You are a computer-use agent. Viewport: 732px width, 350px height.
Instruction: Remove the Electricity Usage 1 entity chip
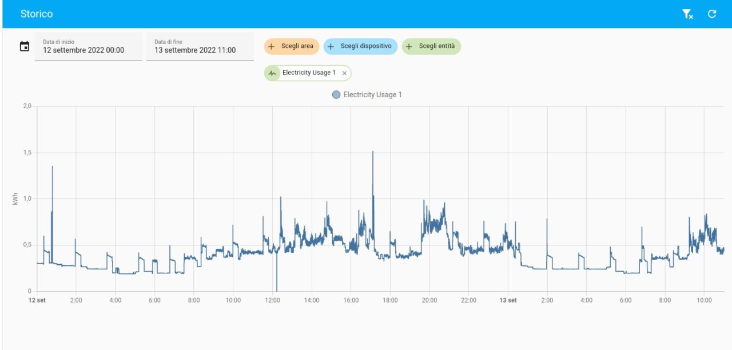344,73
